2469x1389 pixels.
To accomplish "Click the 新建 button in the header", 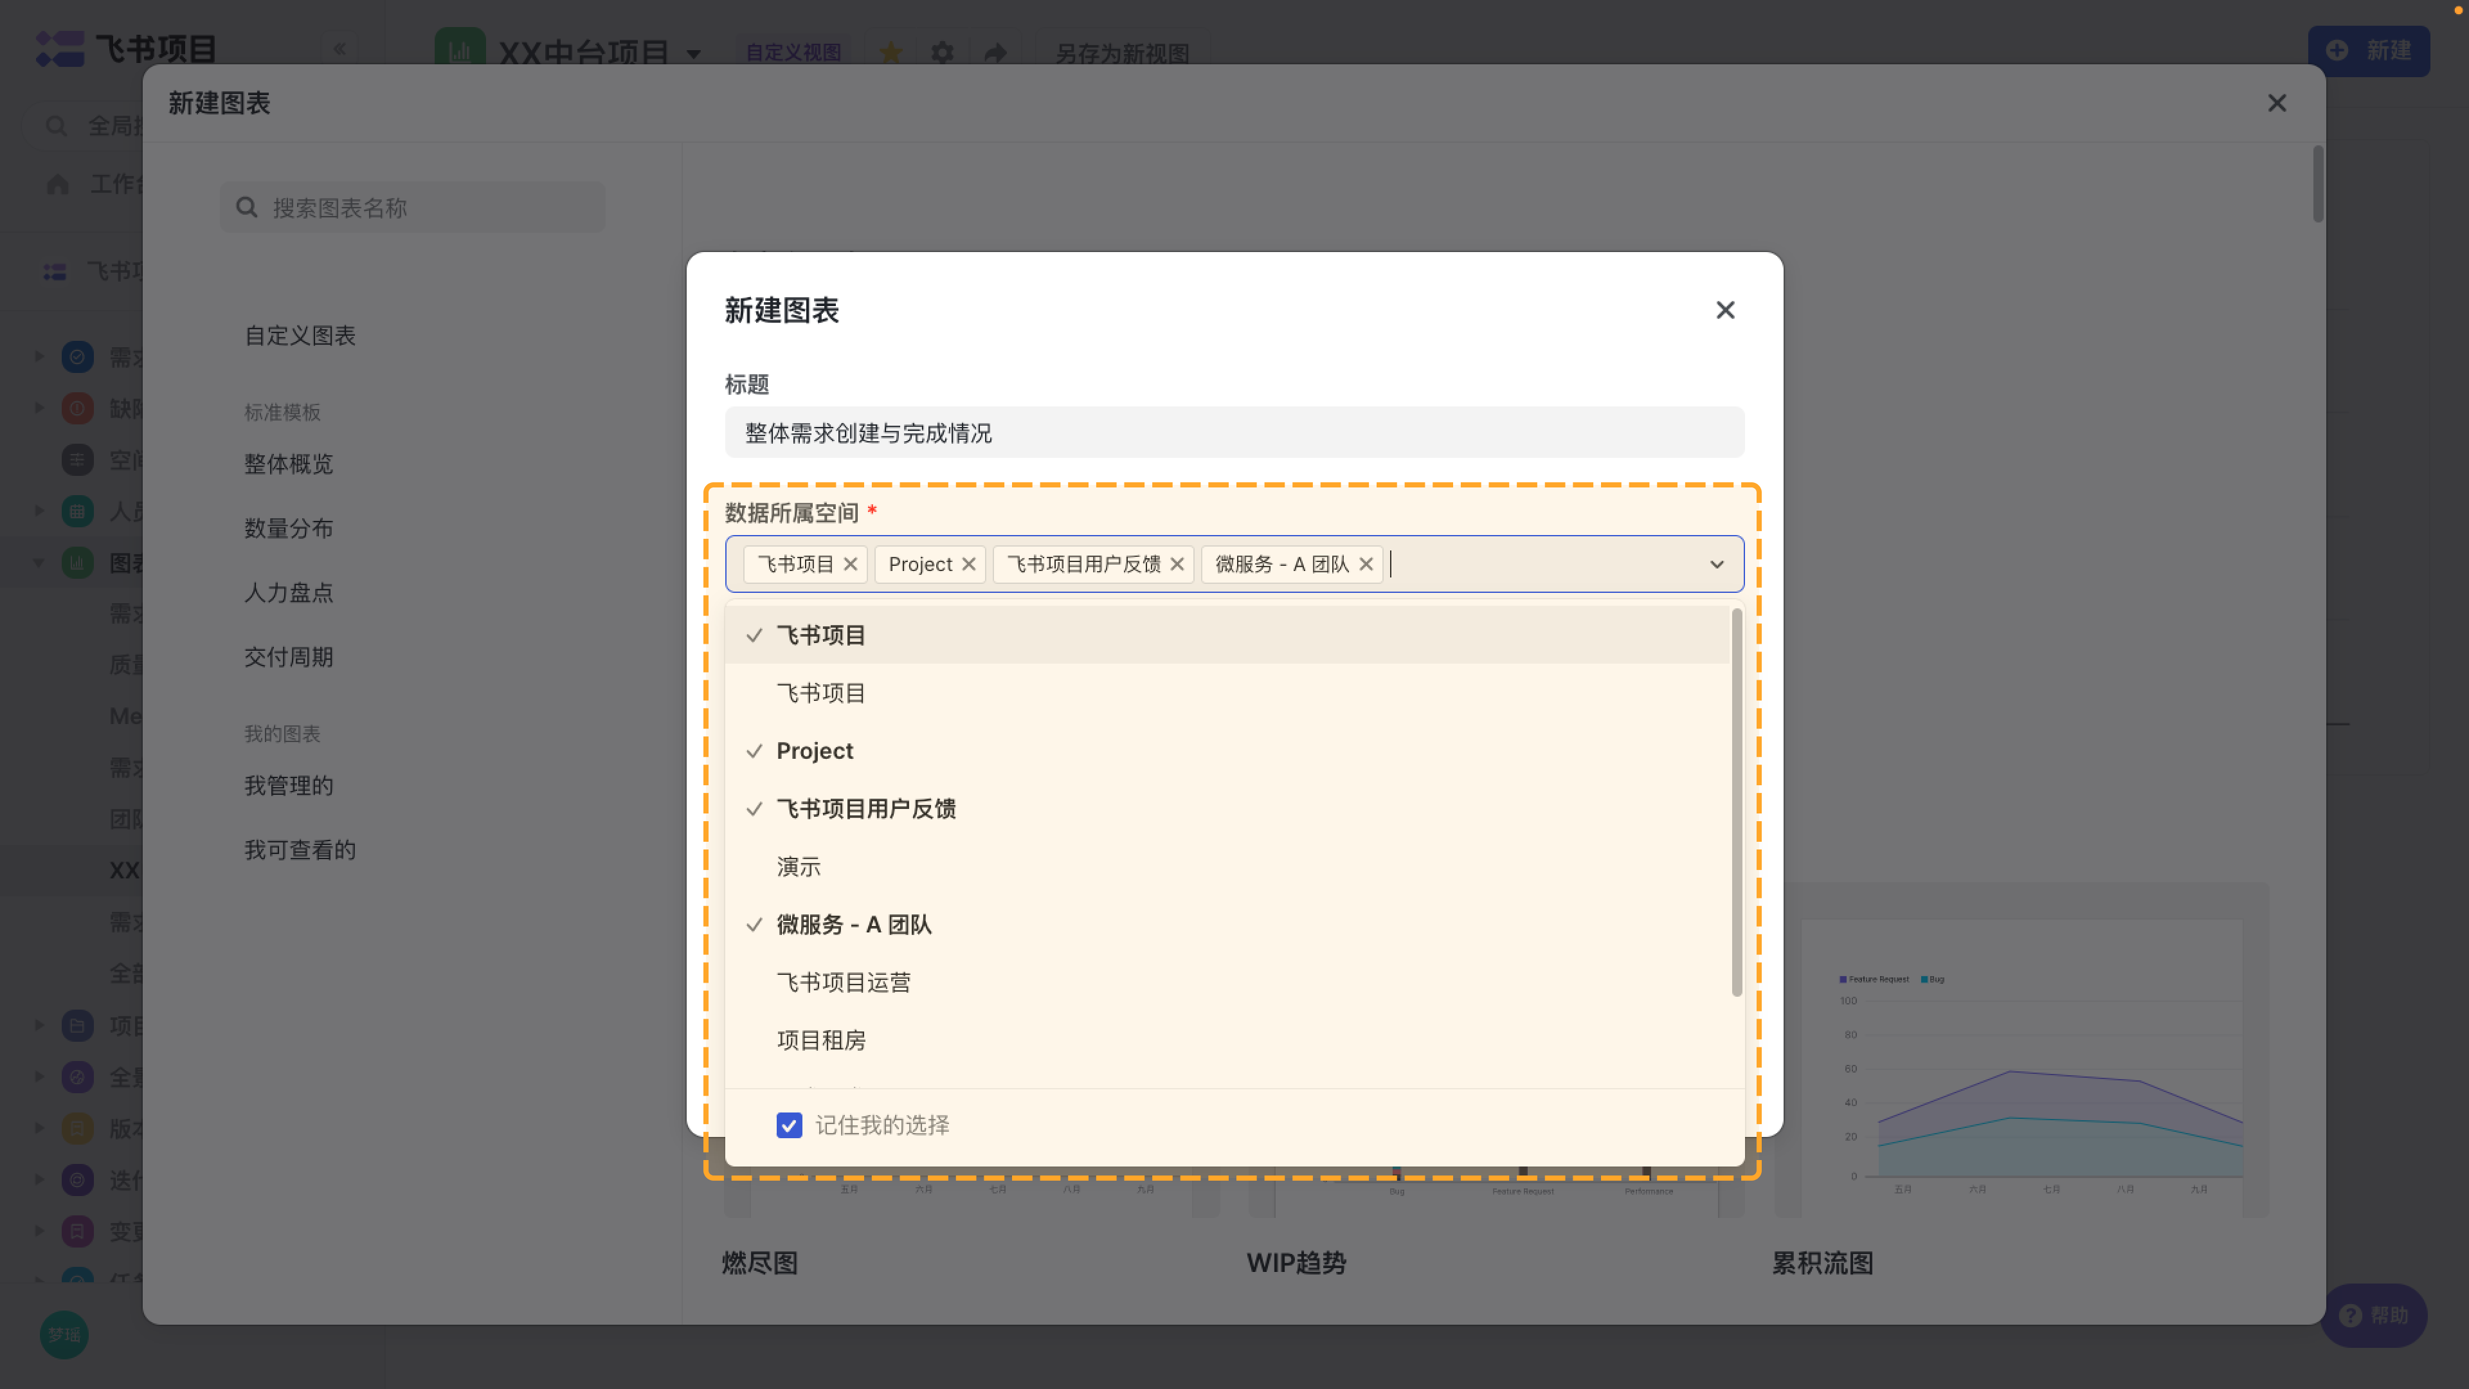I will coord(2368,51).
